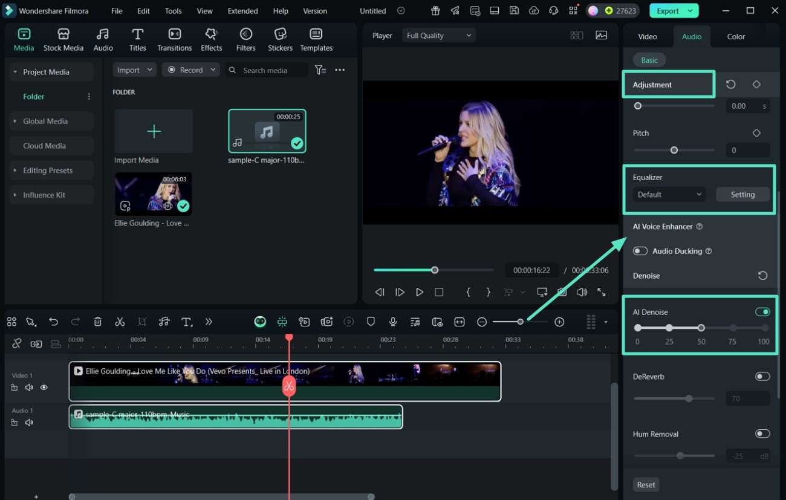Disable the AI Denoise switch
The width and height of the screenshot is (786, 500).
pyautogui.click(x=762, y=312)
